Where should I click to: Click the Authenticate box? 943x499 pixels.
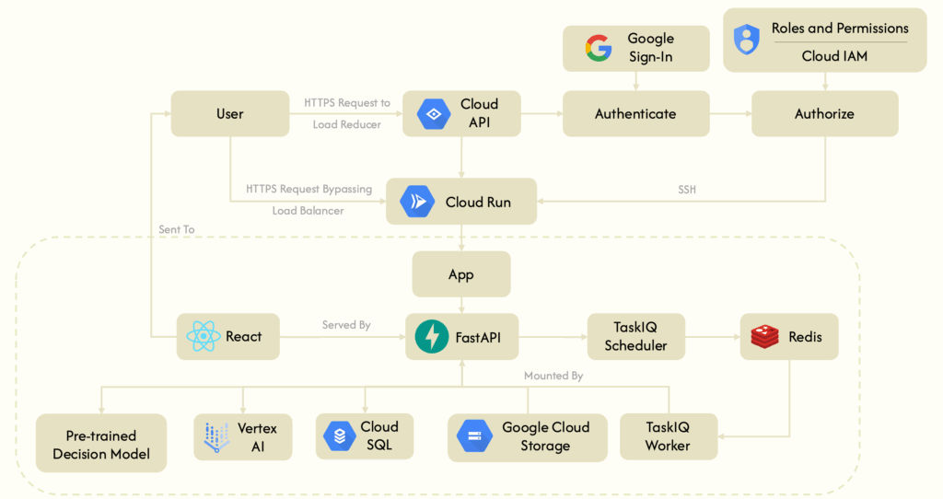pyautogui.click(x=635, y=114)
